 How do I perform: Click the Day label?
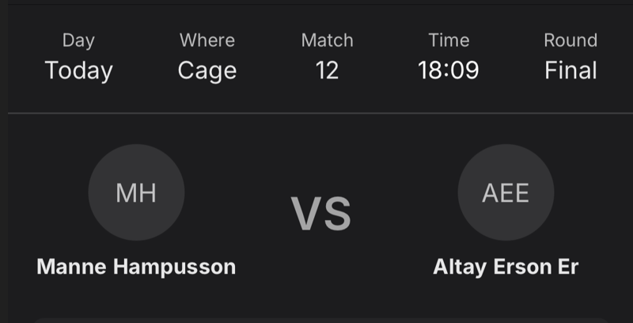point(78,40)
